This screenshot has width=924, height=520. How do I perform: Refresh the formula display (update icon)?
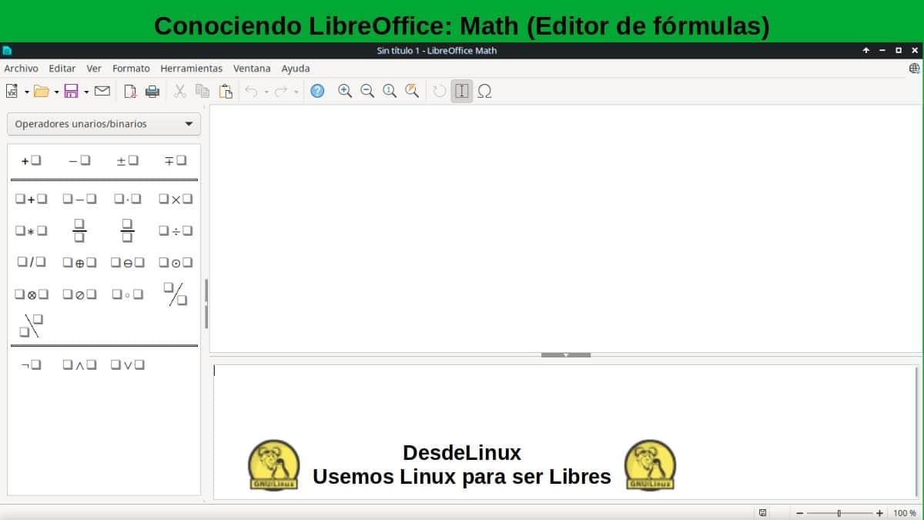tap(439, 91)
